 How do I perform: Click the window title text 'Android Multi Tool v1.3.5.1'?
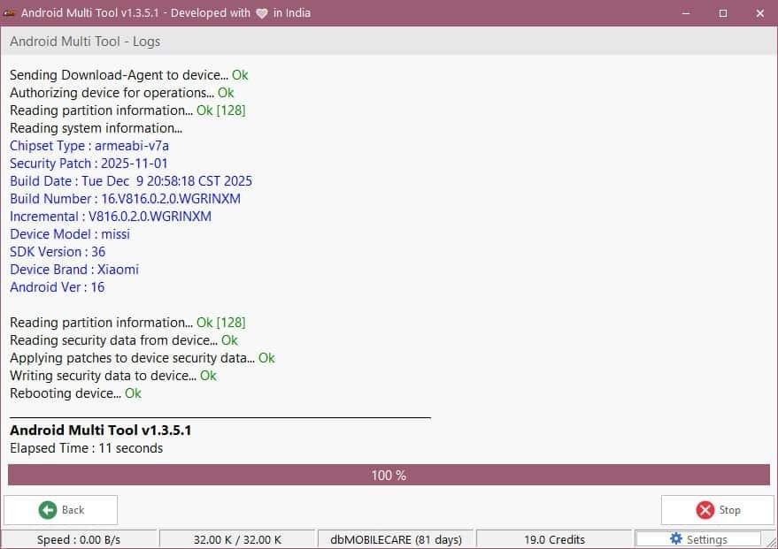(89, 13)
